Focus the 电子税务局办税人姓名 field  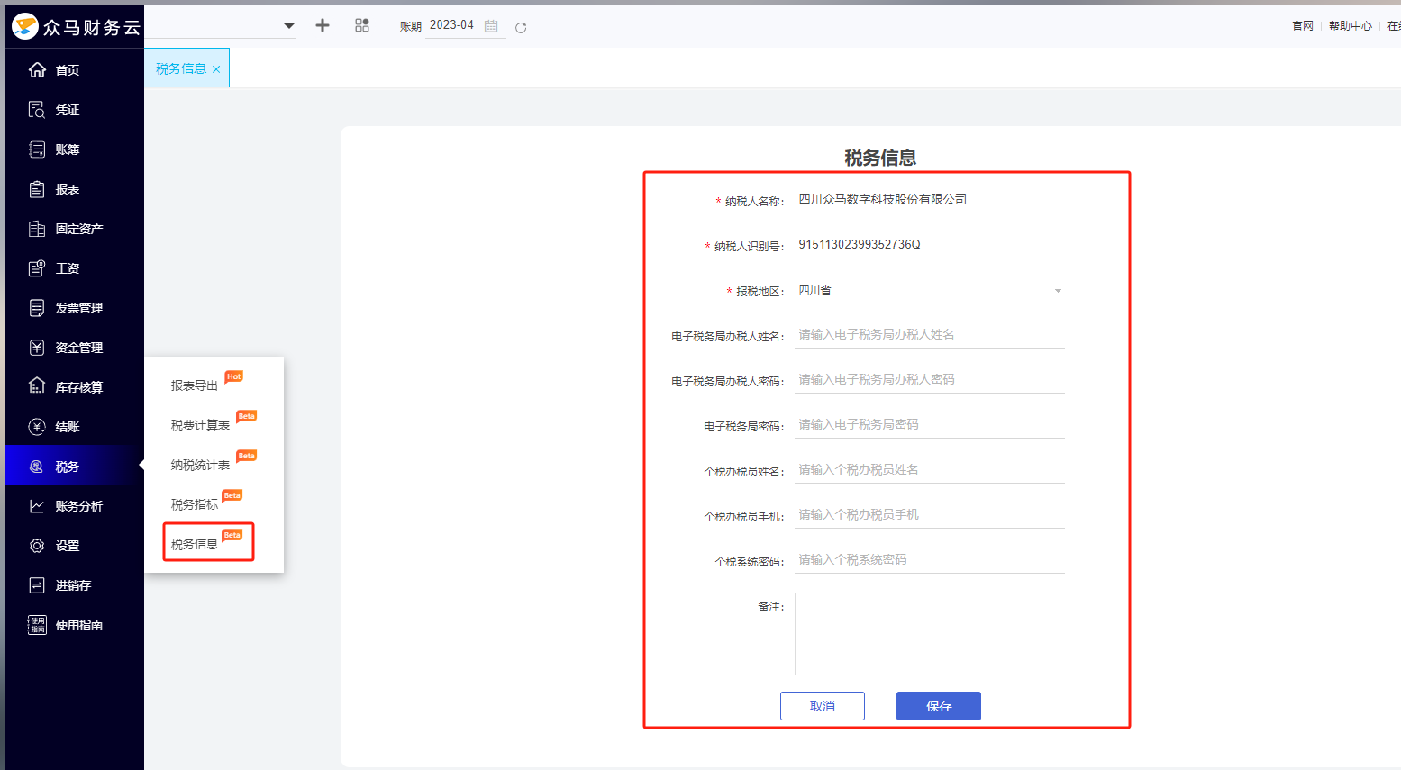pyautogui.click(x=930, y=335)
